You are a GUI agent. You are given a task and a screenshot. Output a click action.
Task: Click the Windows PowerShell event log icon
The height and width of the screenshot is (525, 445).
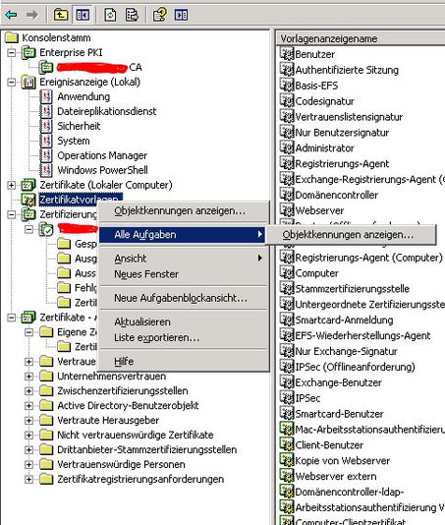46,170
